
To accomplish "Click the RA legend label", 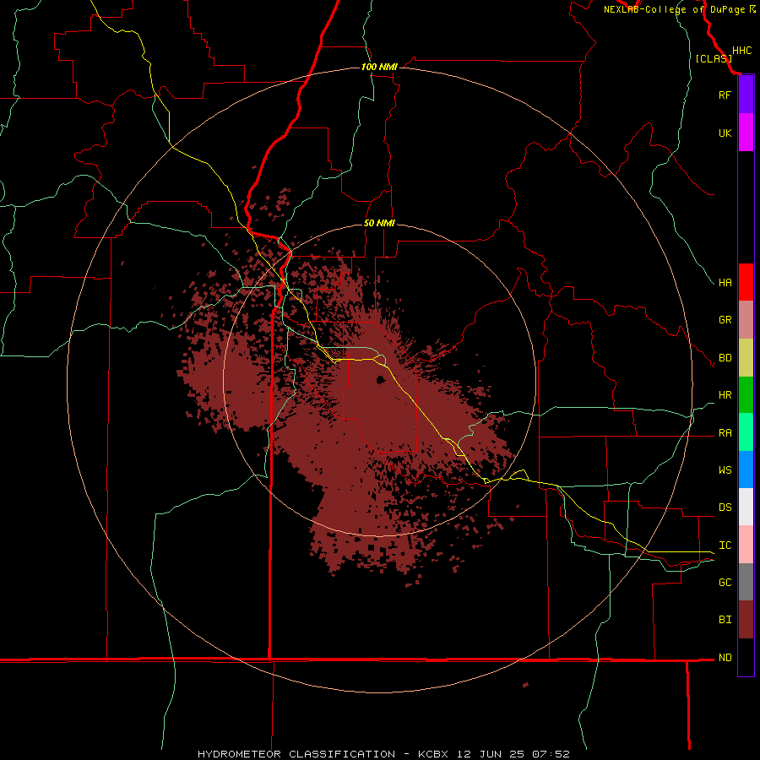I will (725, 433).
